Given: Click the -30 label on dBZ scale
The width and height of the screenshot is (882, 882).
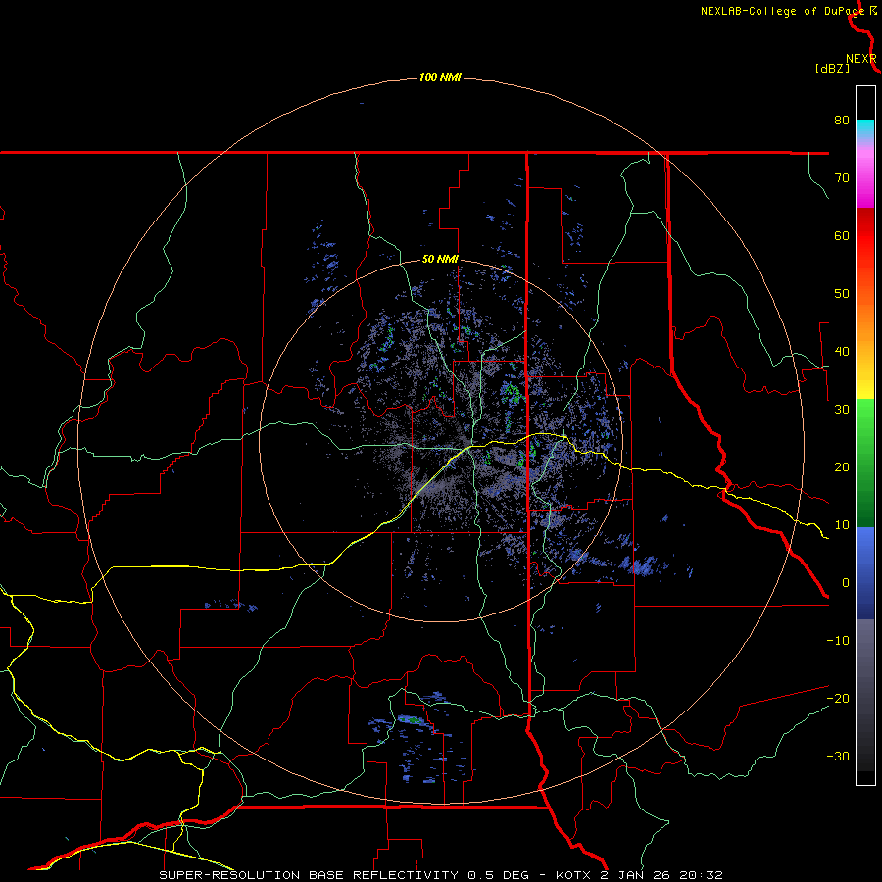Looking at the screenshot, I should coord(838,756).
